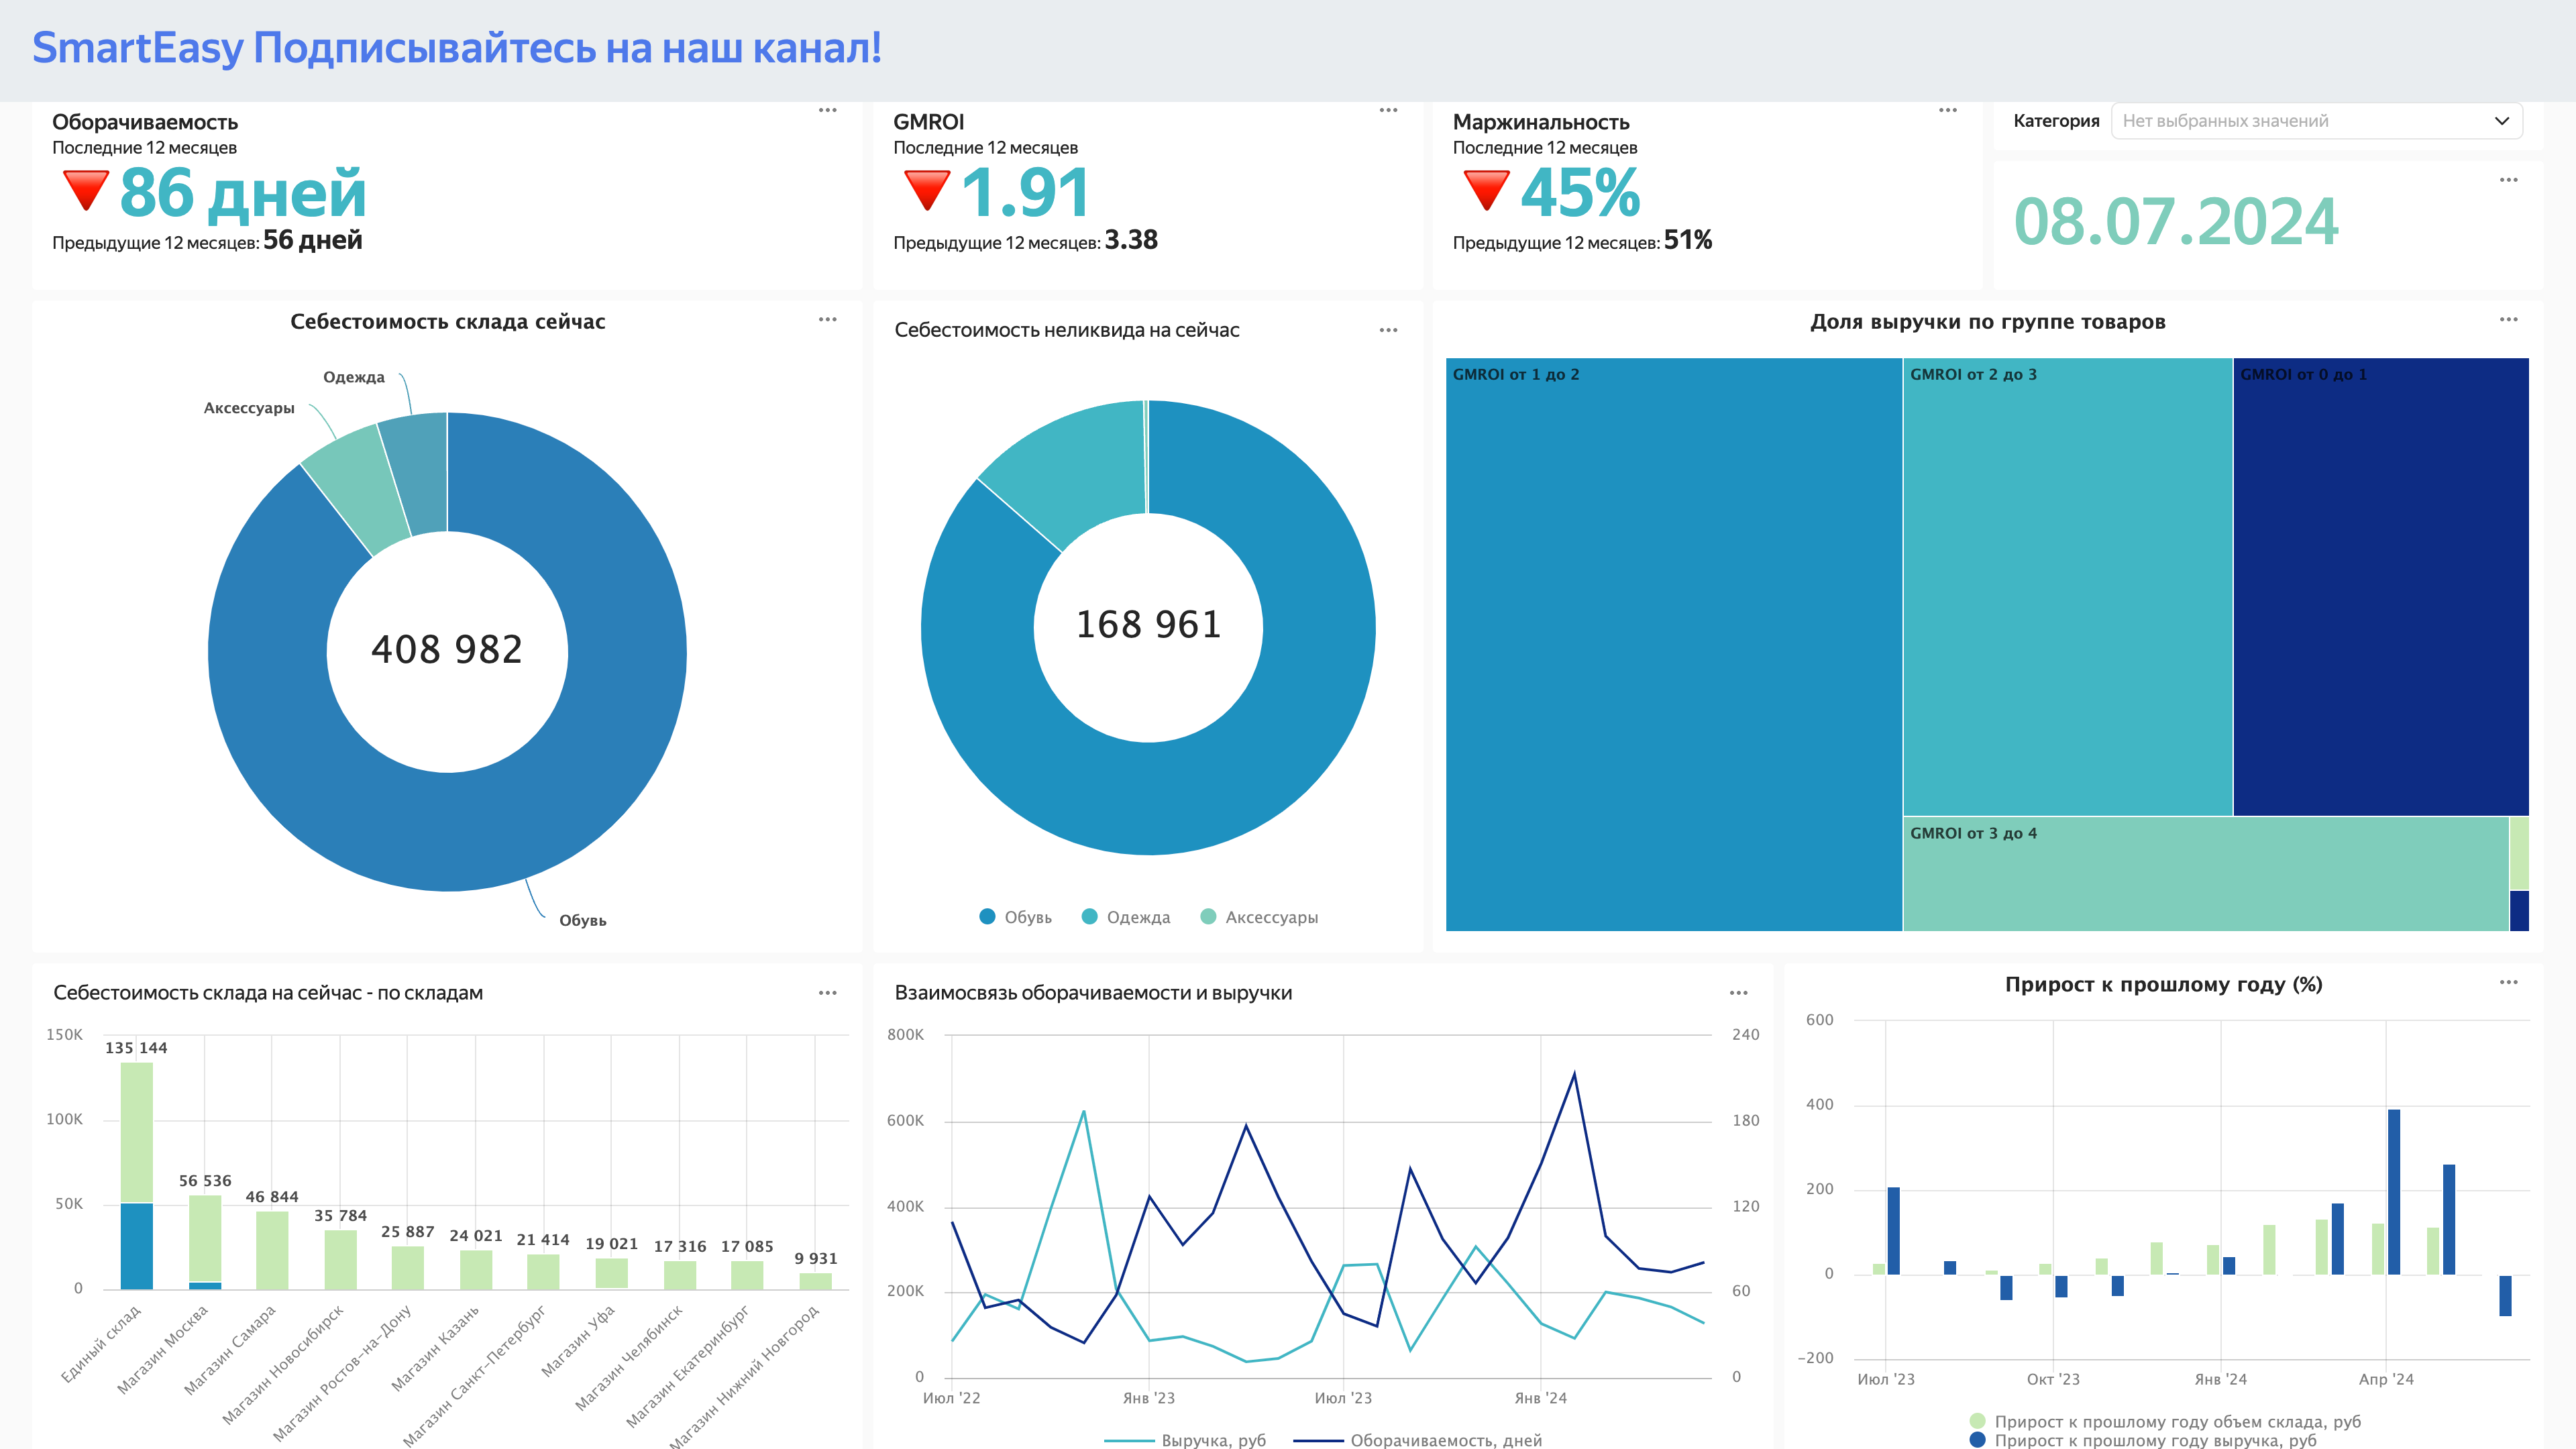Open options menu for Себестоимость неликвида chart
Image resolution: width=2576 pixels, height=1449 pixels.
1388,330
